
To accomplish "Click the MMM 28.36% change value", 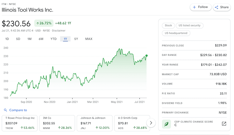I will (65, 128).
